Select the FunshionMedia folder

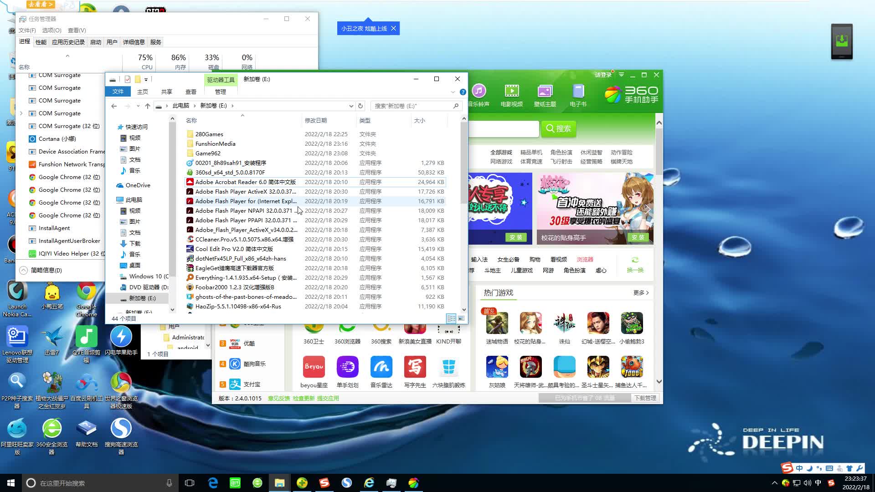215,144
